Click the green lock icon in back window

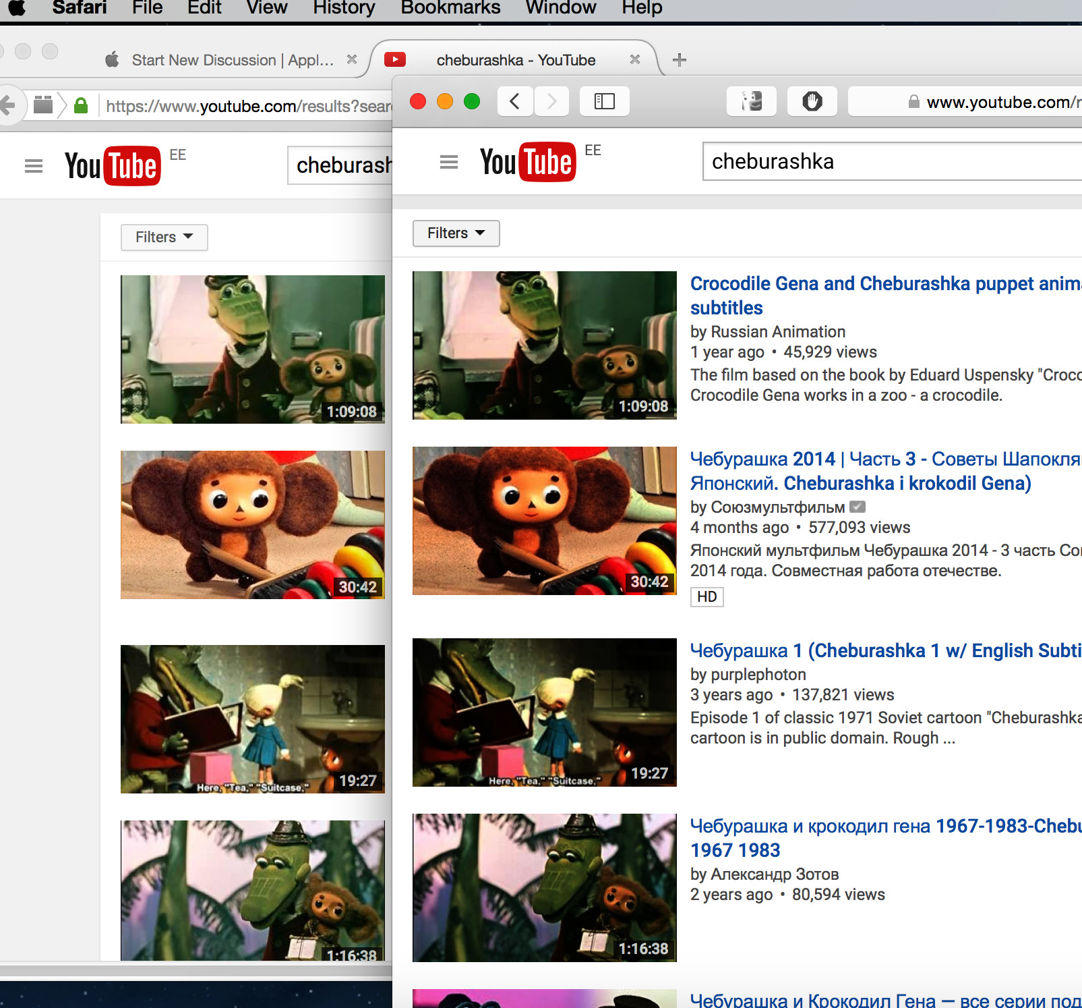click(81, 105)
